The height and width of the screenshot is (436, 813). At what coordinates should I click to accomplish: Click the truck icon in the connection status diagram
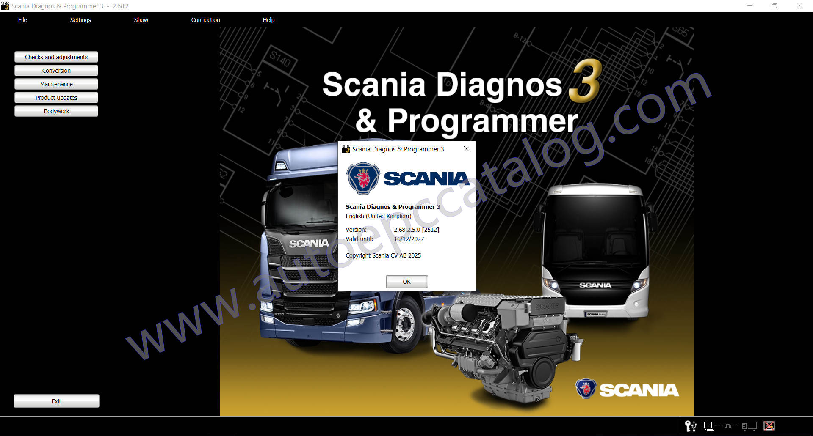(749, 426)
